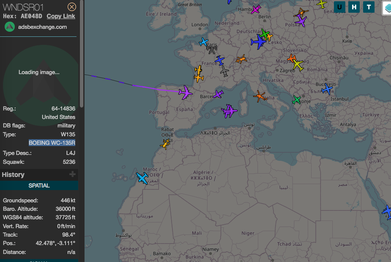Select the green aircraft over Deutschland
The image size is (391, 262).
tap(264, 33)
